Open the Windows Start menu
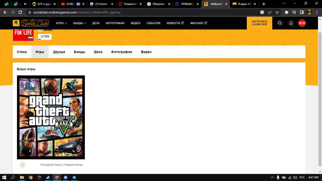This screenshot has height=181, width=322. coord(4,177)
